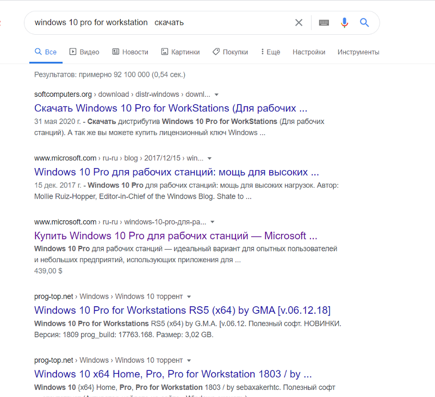Open Windows 10 Pro для рабочих станций: мощь link
Viewport: 435px width, 397px height.
[x=176, y=172]
